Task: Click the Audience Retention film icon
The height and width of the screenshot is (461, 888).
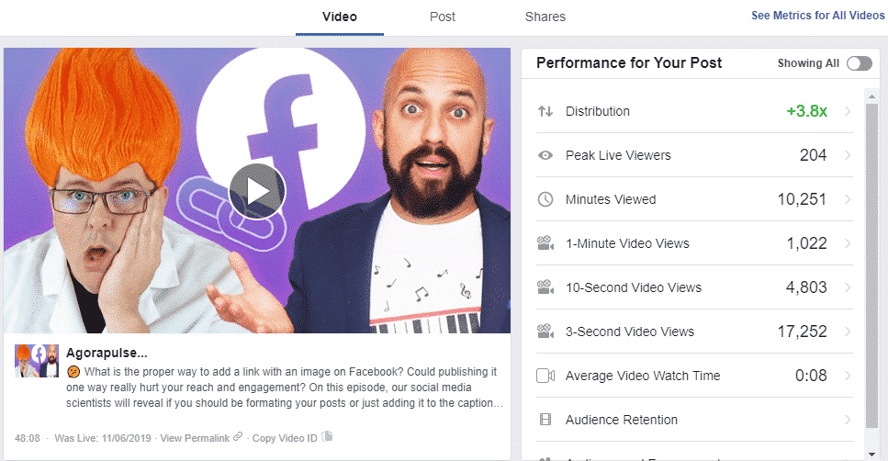Action: pyautogui.click(x=545, y=420)
